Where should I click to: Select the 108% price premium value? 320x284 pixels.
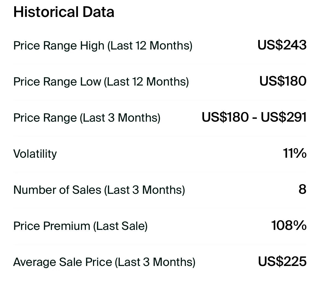(289, 226)
